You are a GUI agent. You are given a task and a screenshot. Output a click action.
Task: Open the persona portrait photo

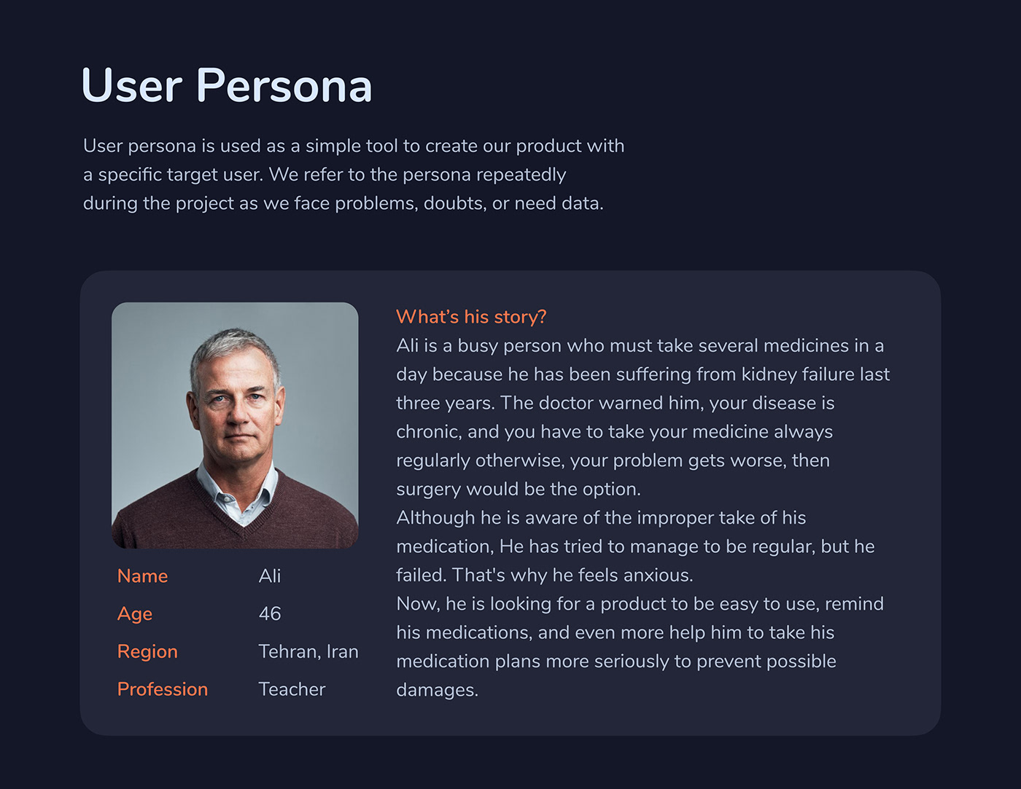235,425
